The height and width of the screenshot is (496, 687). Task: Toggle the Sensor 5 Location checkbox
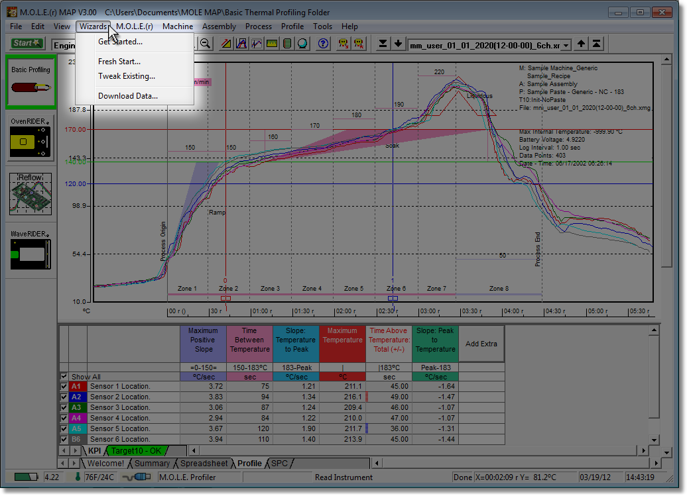(64, 428)
